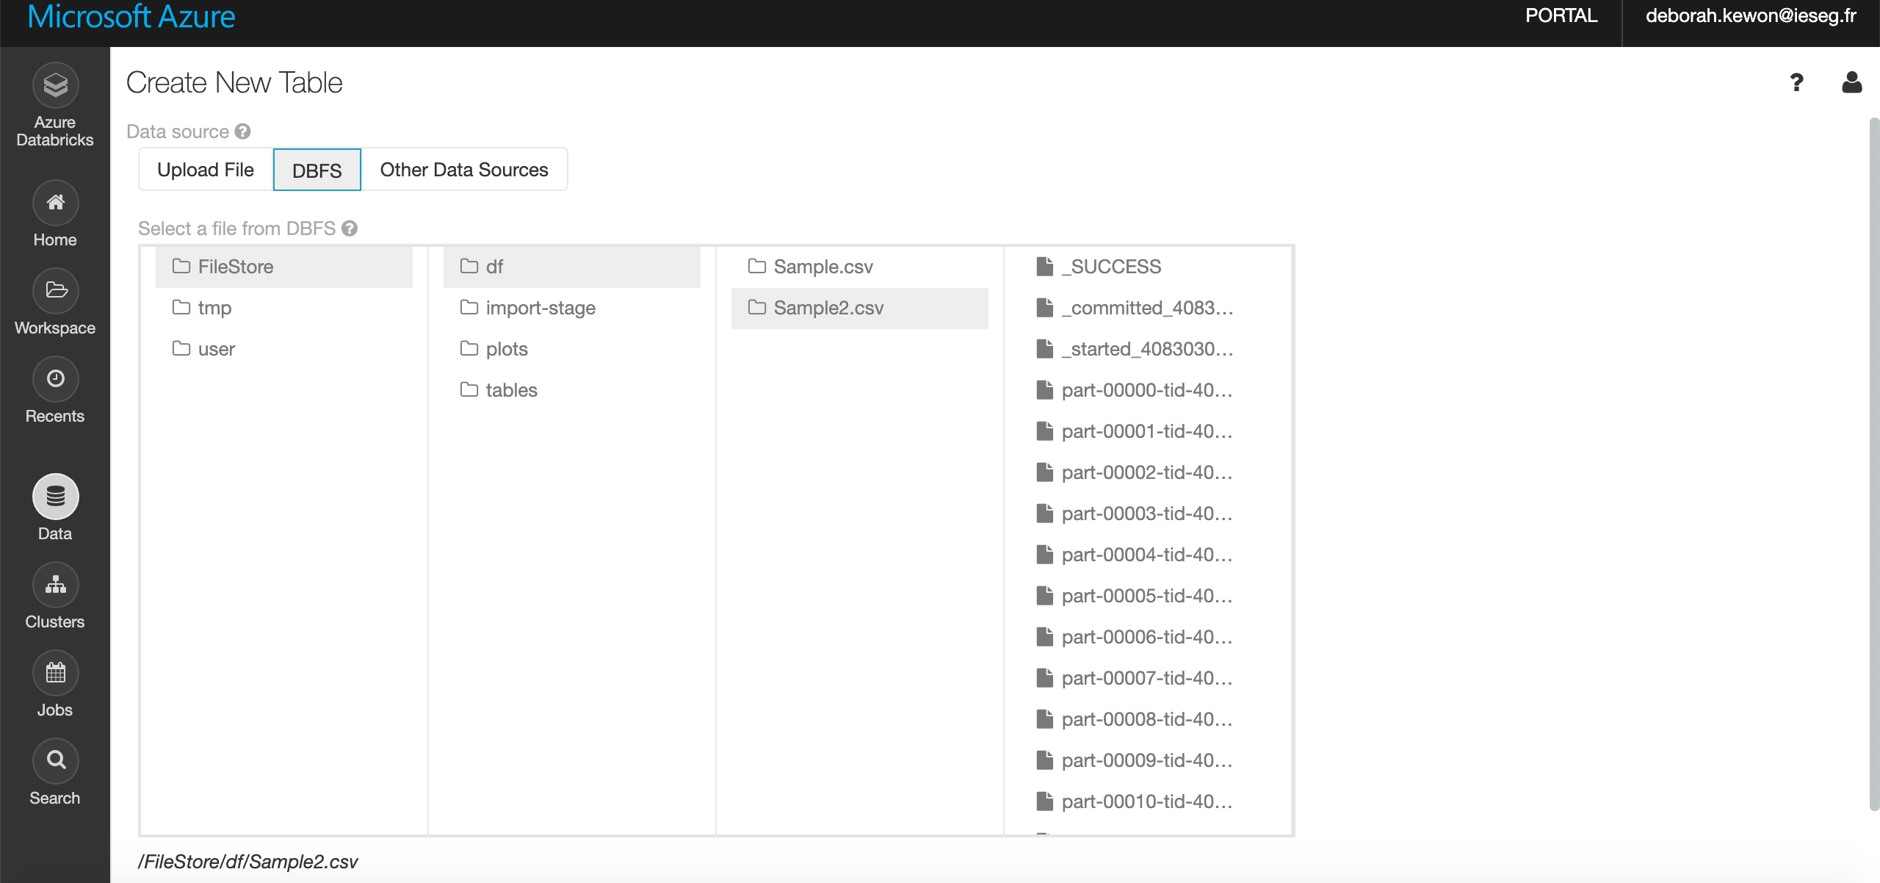Open the Azure Databricks home icon

[x=54, y=84]
